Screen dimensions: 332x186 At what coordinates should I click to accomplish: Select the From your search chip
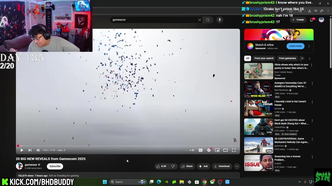(264, 58)
